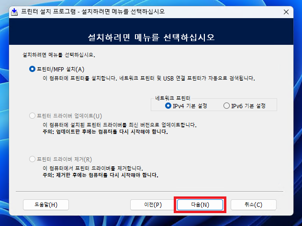
Task: Close the printer installer window
Action: (x=286, y=11)
